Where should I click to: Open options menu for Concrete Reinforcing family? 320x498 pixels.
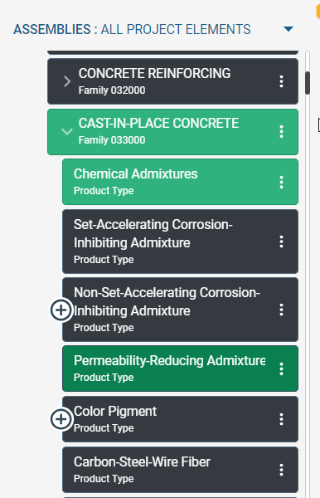(x=281, y=81)
